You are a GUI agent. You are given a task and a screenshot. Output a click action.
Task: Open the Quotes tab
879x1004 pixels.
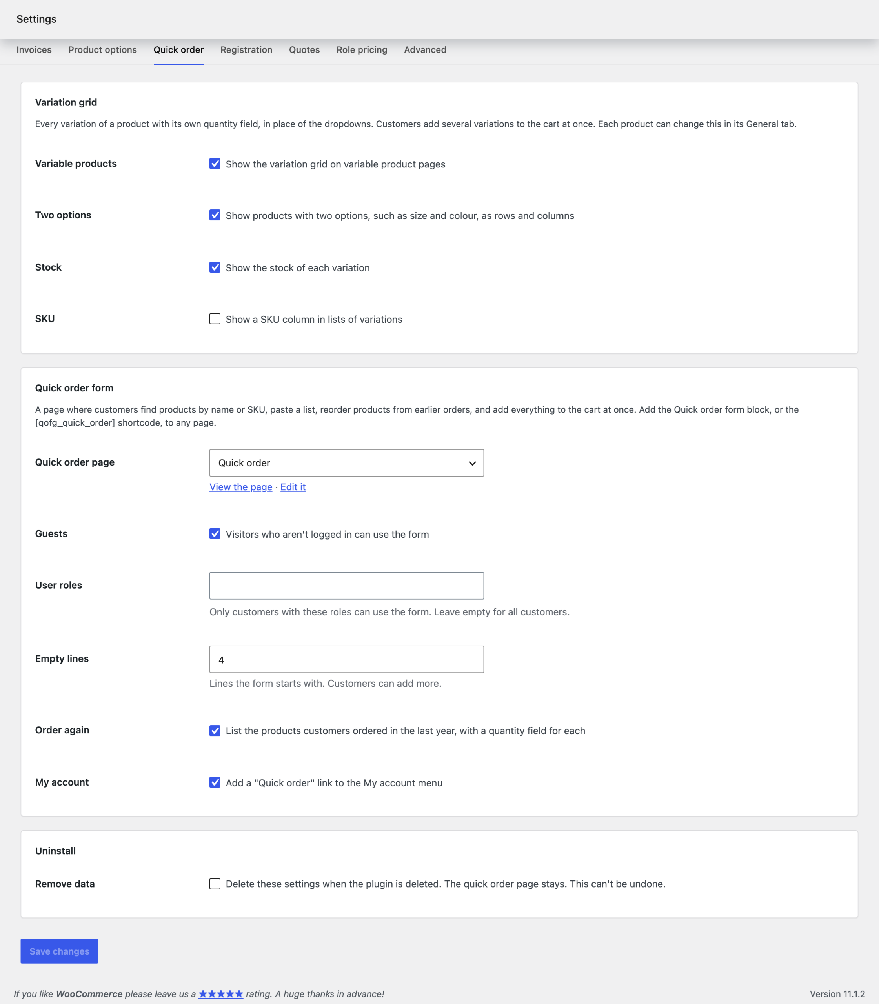point(304,49)
